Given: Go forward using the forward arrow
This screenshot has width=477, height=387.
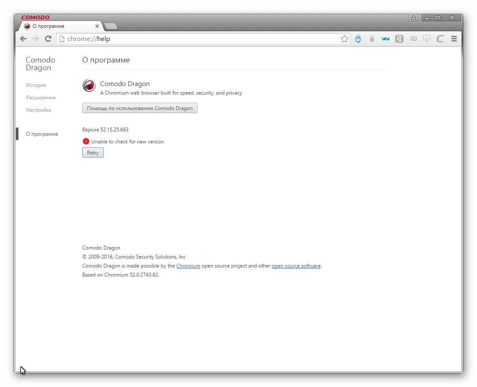Looking at the screenshot, I should click(x=36, y=39).
